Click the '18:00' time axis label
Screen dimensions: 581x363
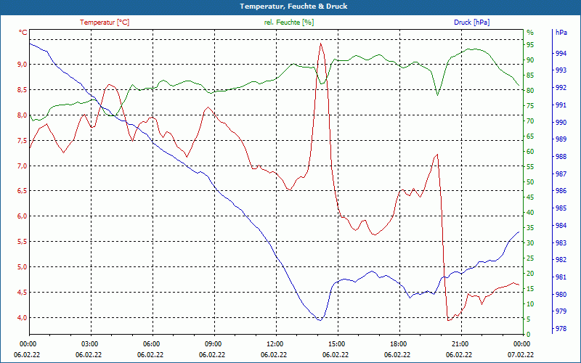click(x=397, y=344)
